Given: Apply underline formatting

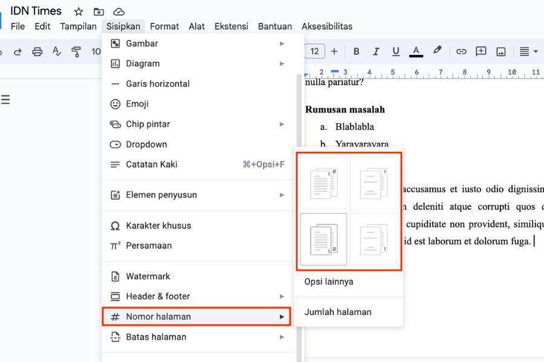Looking at the screenshot, I should (x=395, y=52).
